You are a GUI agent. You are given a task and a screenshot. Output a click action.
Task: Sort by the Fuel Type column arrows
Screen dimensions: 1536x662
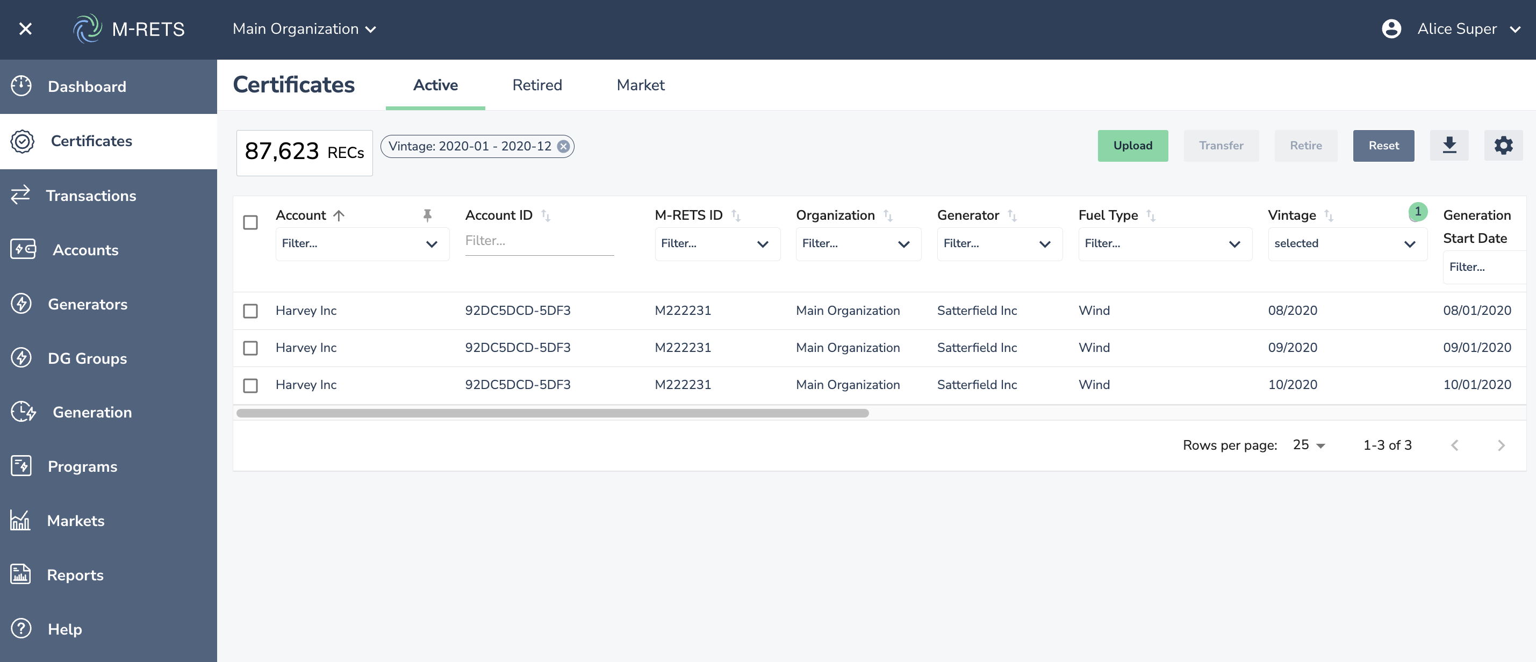(x=1151, y=216)
